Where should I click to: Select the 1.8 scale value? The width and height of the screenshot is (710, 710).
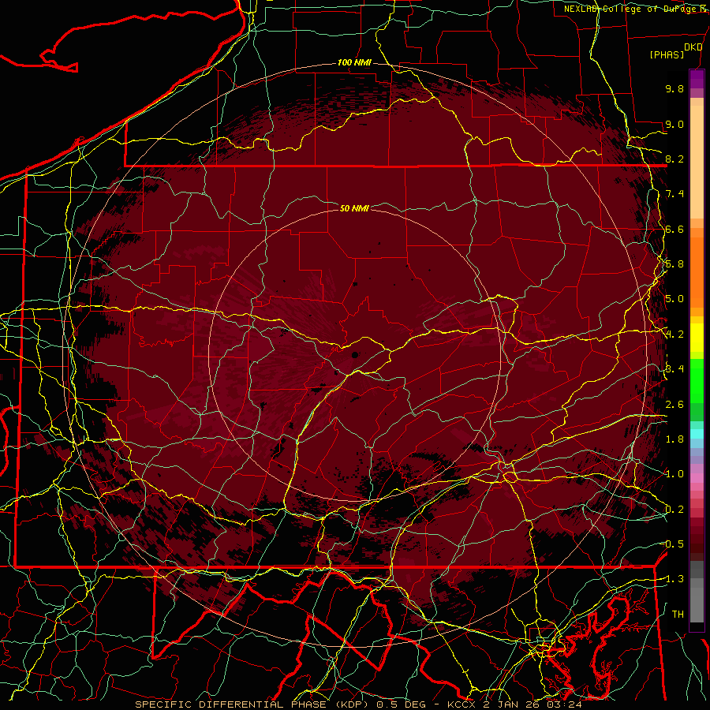click(x=674, y=439)
